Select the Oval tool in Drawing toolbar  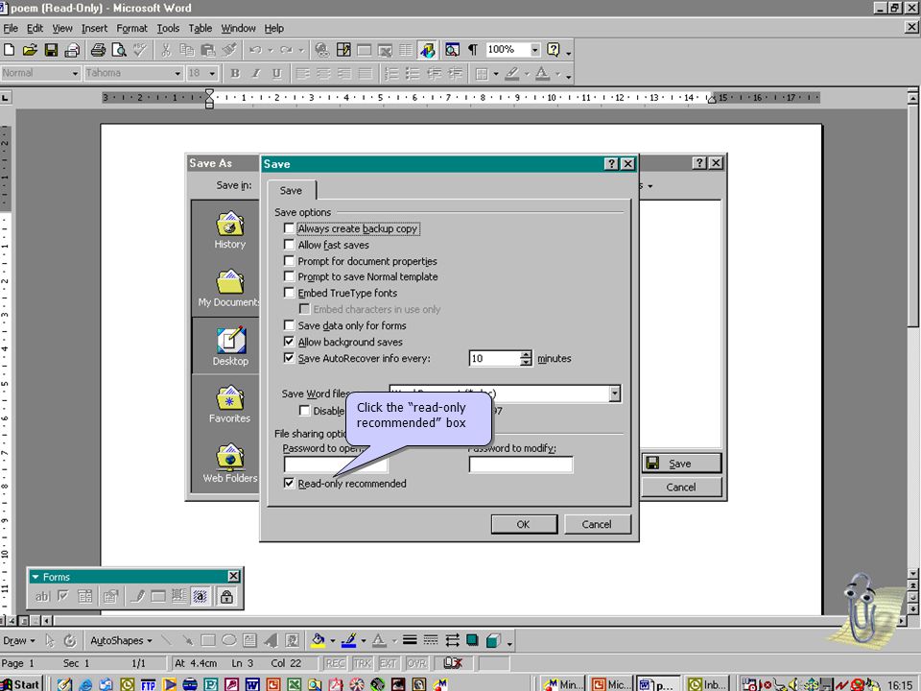(x=229, y=640)
